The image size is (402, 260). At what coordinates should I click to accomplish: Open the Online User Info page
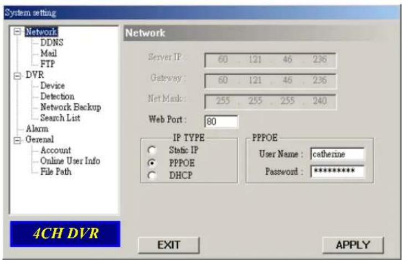(70, 161)
